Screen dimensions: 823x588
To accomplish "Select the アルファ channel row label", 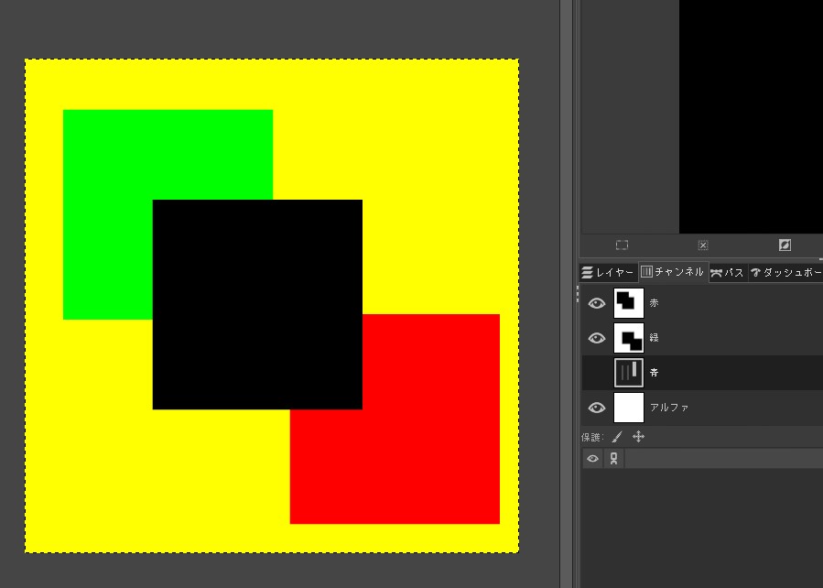I will pyautogui.click(x=669, y=408).
